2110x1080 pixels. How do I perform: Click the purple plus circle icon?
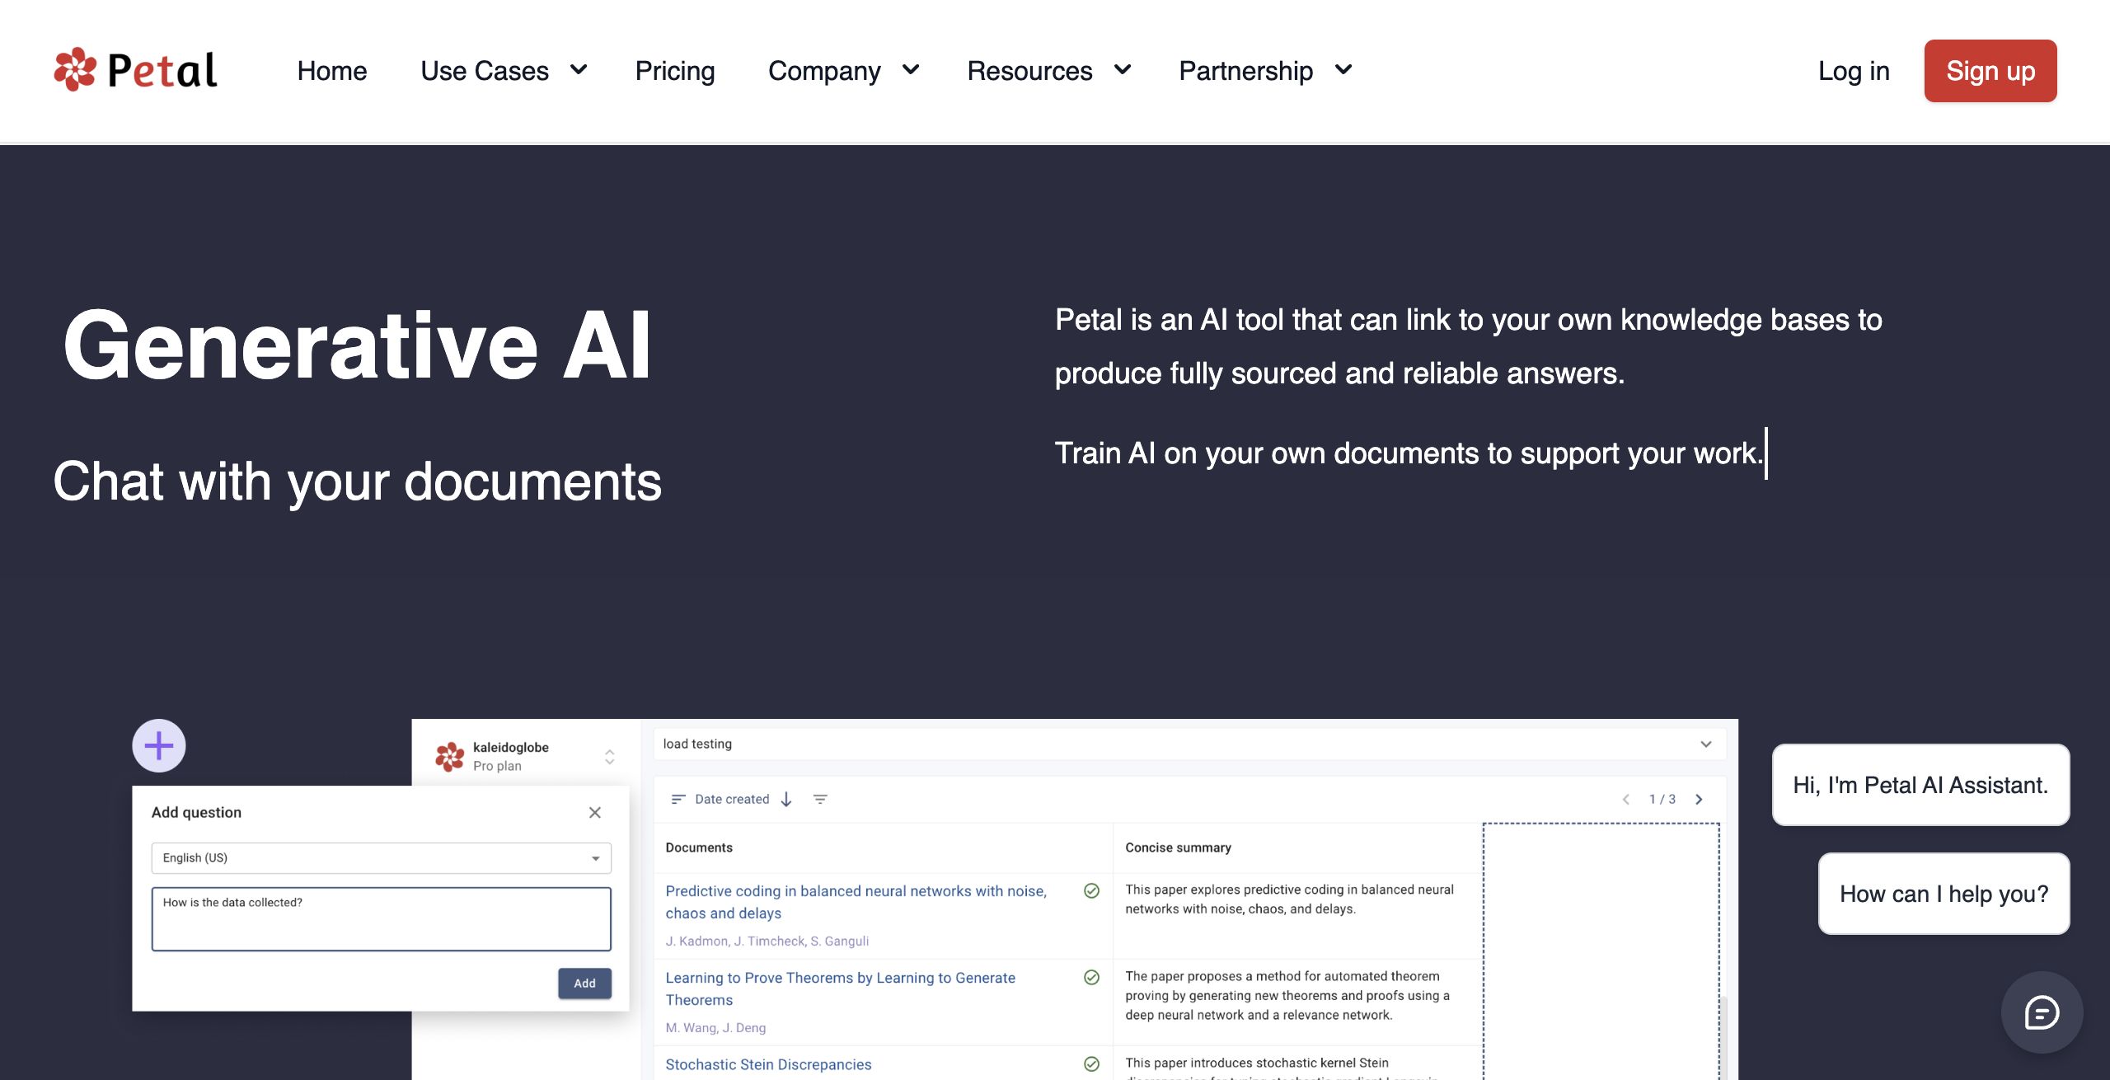coord(159,746)
